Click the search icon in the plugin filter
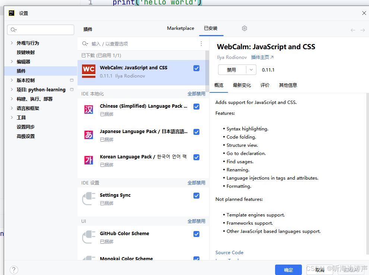This screenshot has height=275, width=369. 85,44
